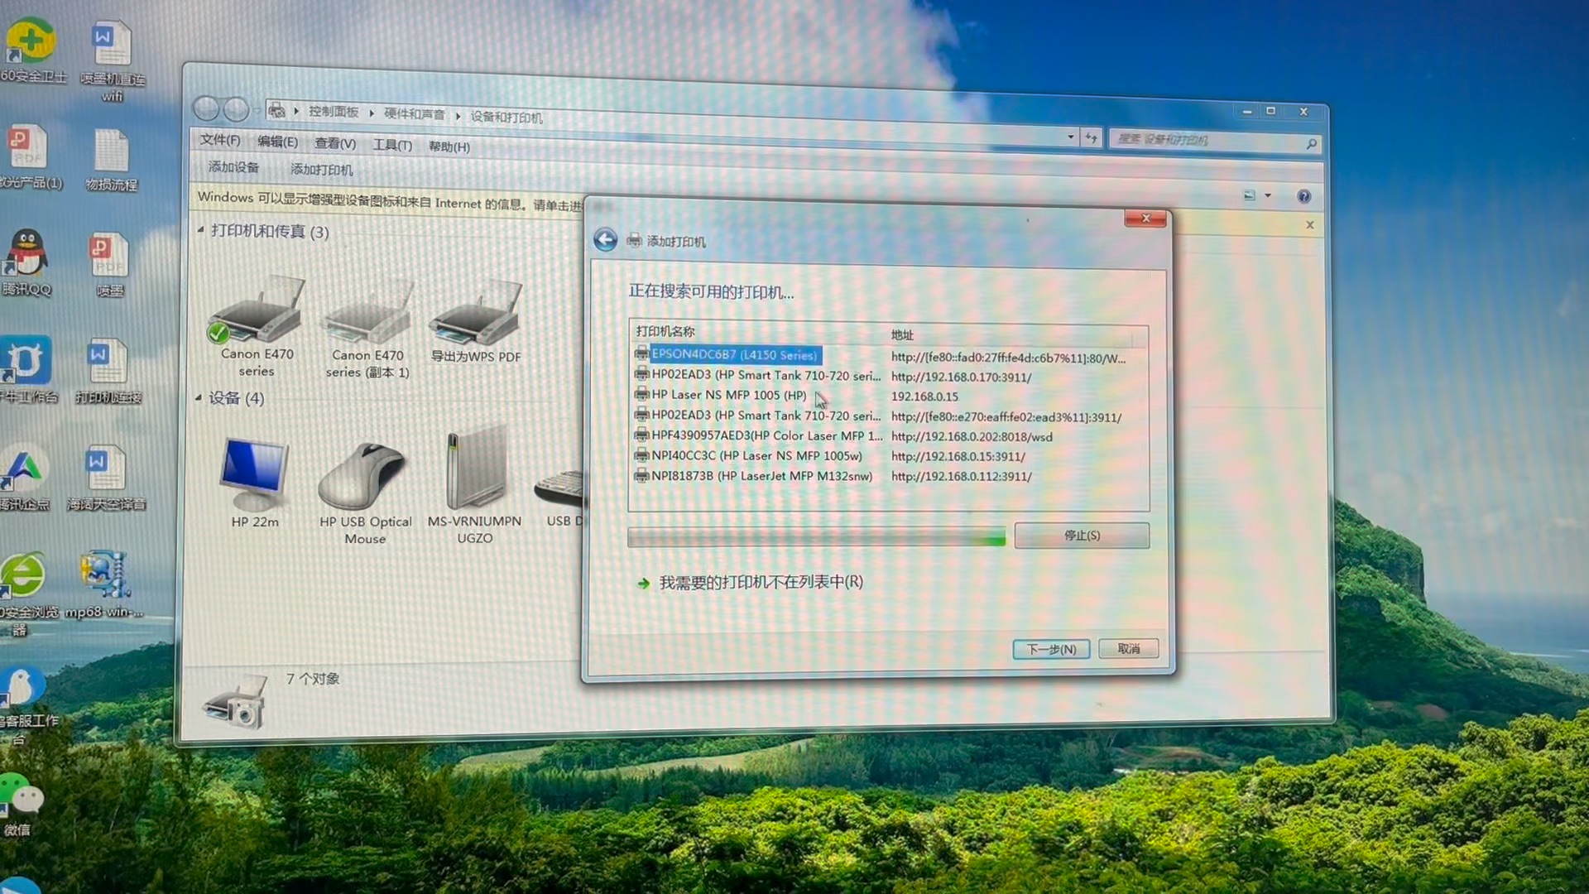Click 我需要的打印机不在列表中 link
Image resolution: width=1589 pixels, height=894 pixels.
(760, 582)
